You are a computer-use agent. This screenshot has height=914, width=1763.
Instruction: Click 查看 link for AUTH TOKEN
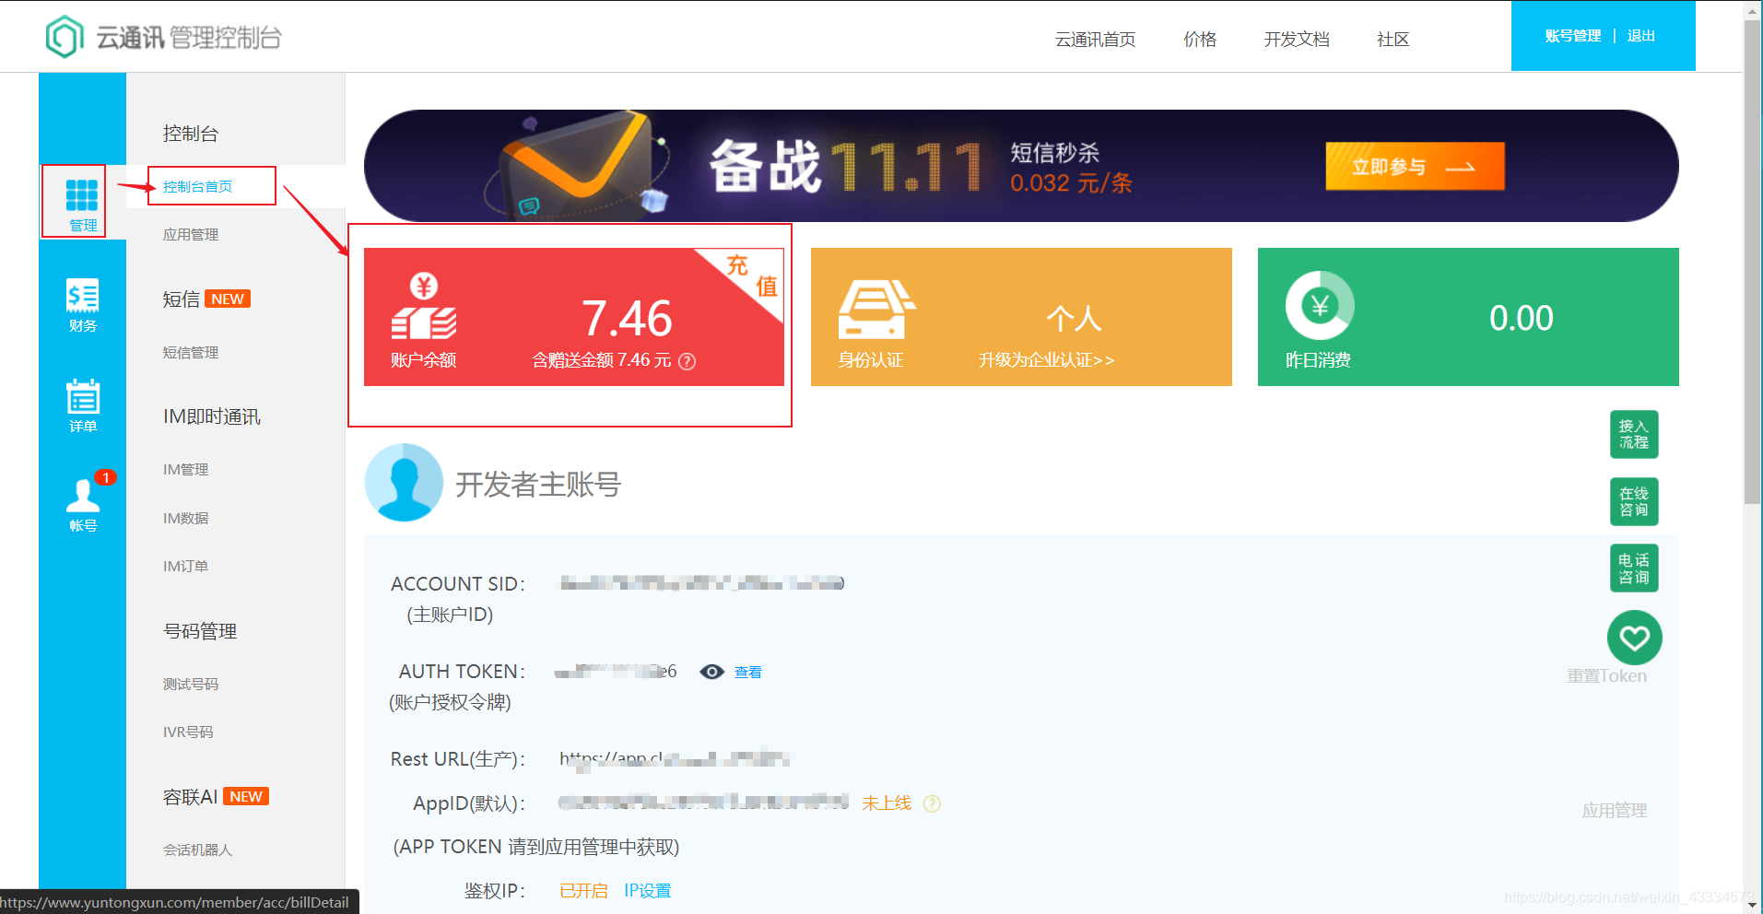747,672
